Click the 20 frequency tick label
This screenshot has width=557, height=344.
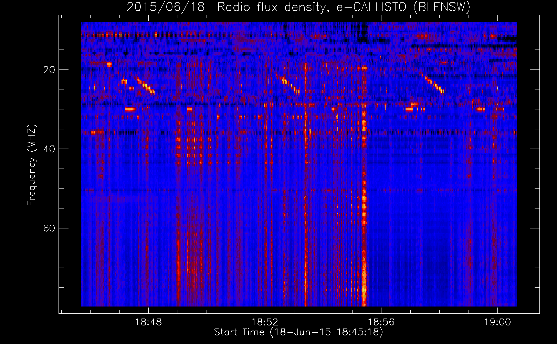(49, 70)
